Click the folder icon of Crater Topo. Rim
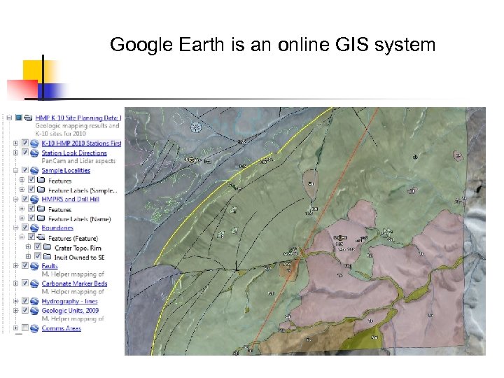Screen dimensions: 504x378 pos(48,247)
